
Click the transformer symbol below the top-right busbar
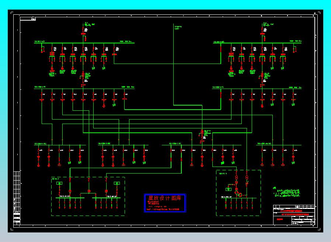pyautogui.click(x=262, y=75)
